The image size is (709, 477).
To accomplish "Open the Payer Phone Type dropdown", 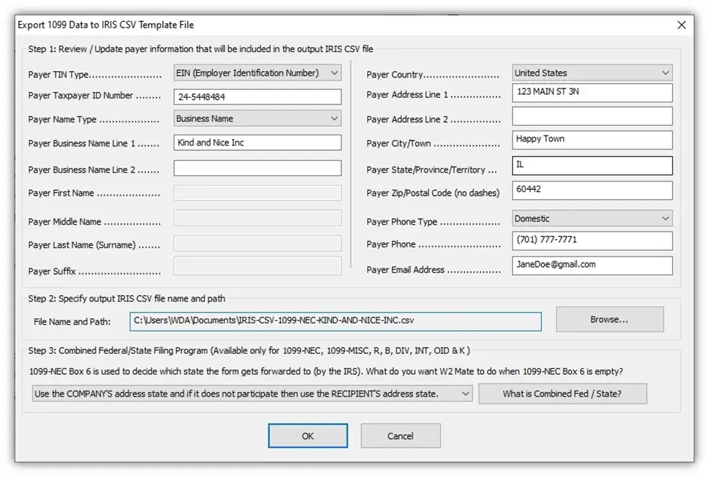I will [592, 219].
